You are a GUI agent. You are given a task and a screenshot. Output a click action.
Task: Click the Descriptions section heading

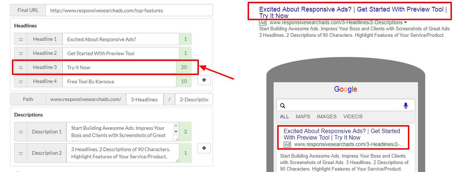click(x=29, y=115)
